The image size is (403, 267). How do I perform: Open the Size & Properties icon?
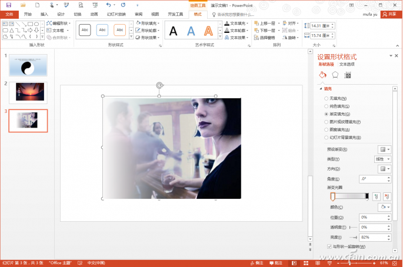(348, 75)
